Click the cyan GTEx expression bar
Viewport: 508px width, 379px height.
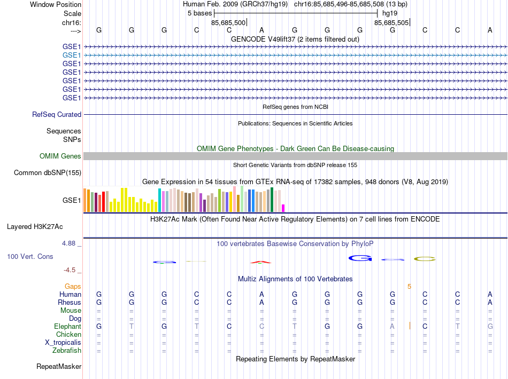pos(160,200)
